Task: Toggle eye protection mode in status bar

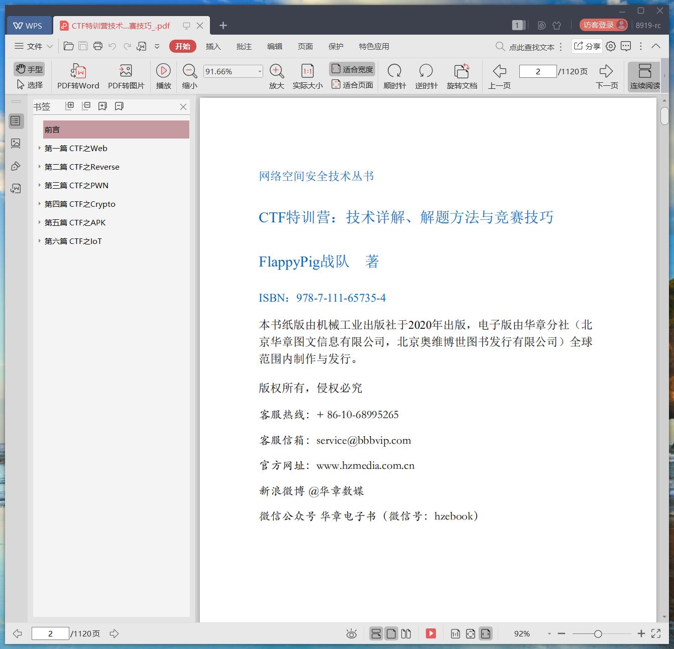Action: [352, 634]
